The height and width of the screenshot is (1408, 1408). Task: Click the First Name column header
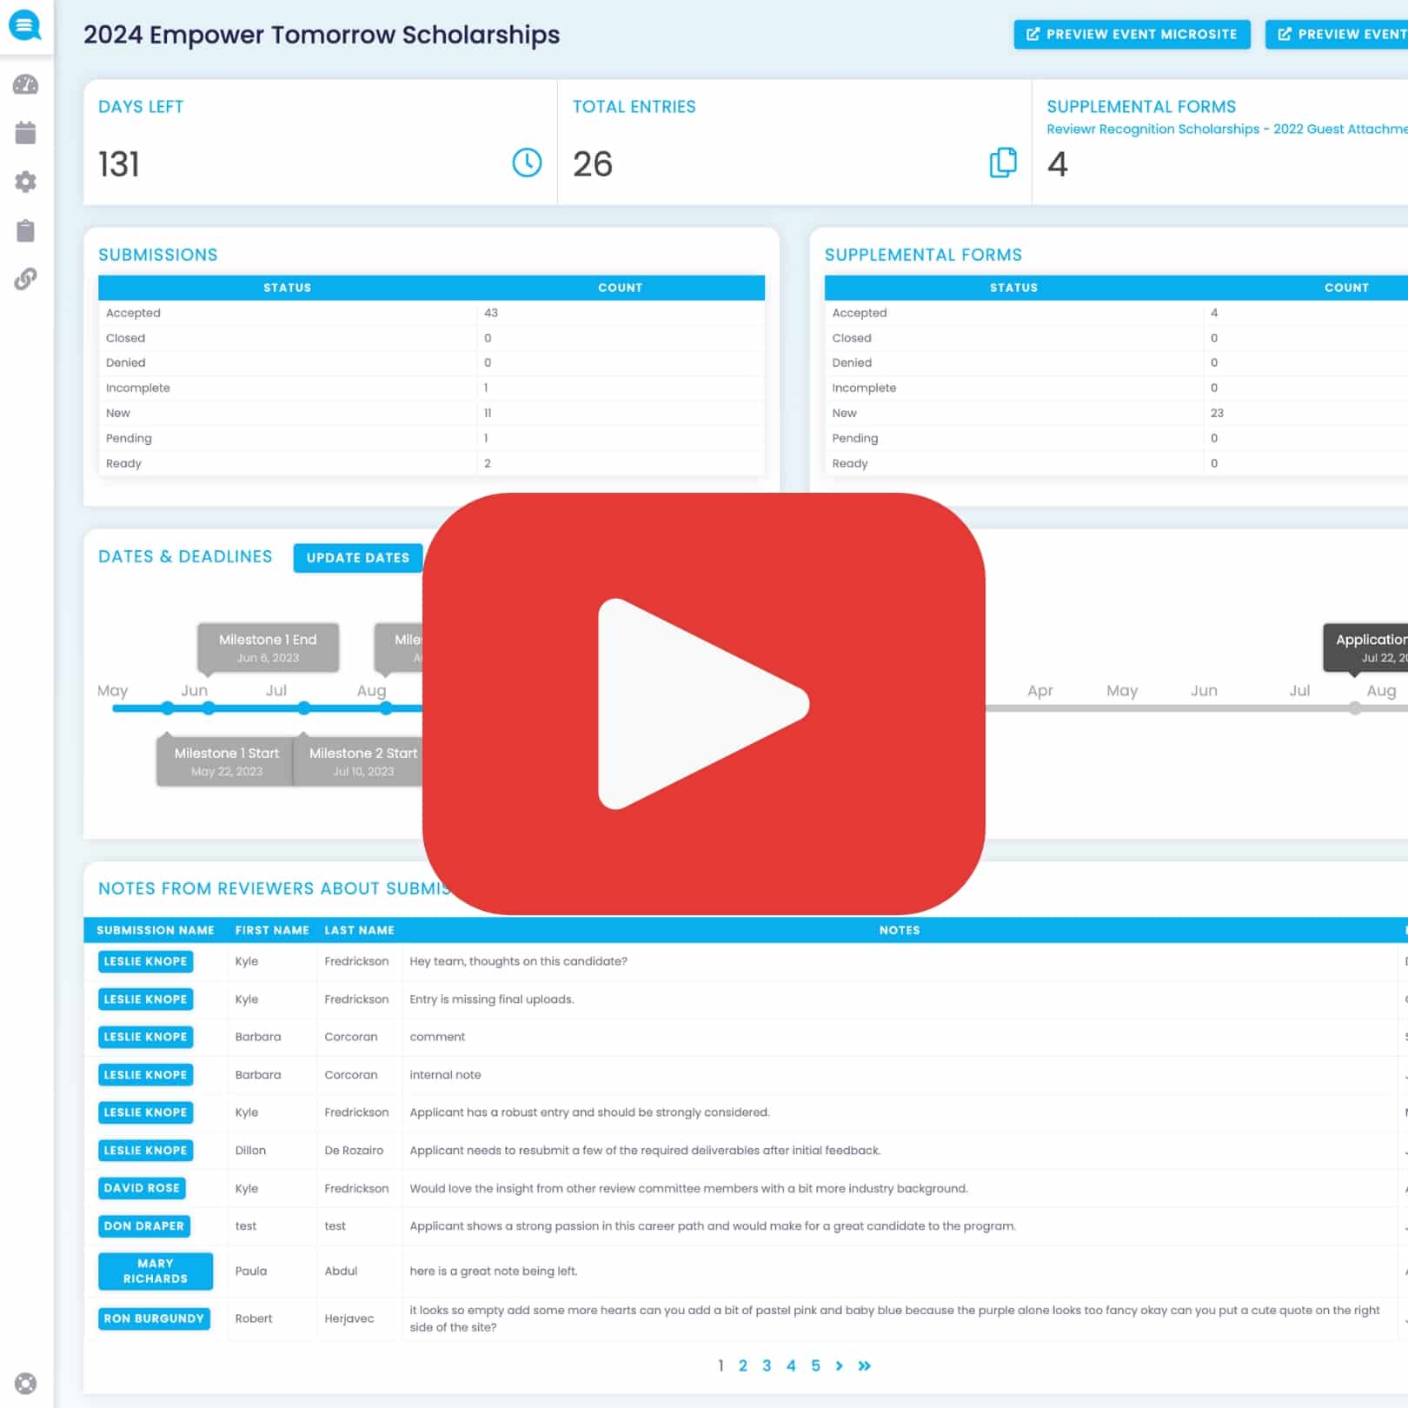272,930
